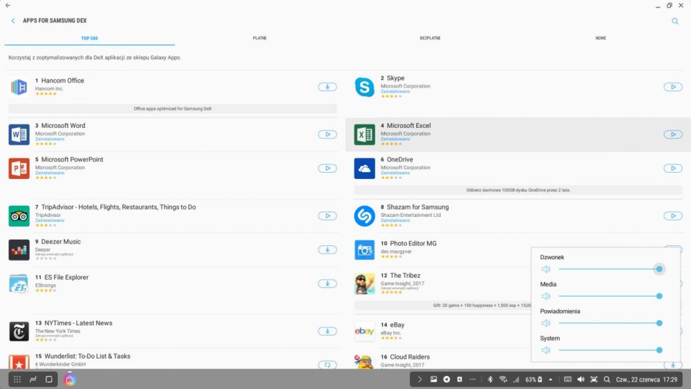Open the ES File Explorer icon
The image size is (691, 389).
coord(19,284)
